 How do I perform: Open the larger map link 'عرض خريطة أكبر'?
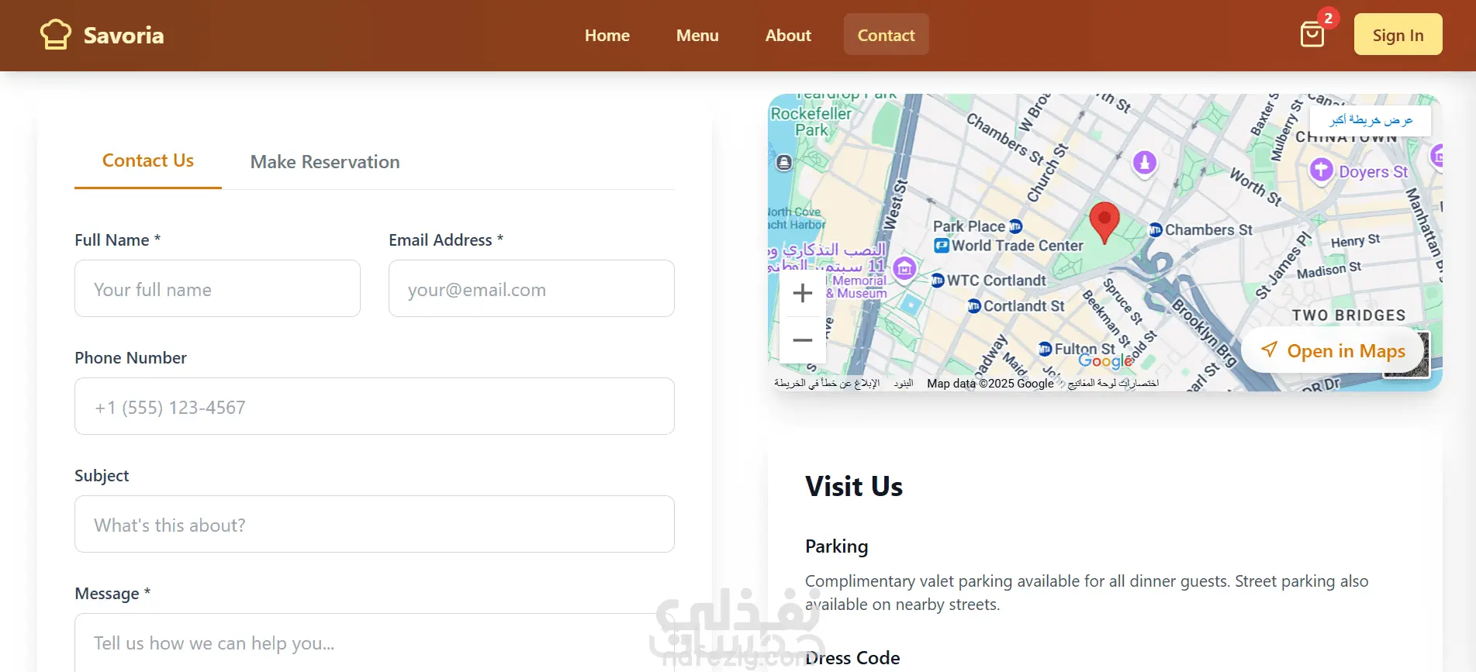point(1371,120)
